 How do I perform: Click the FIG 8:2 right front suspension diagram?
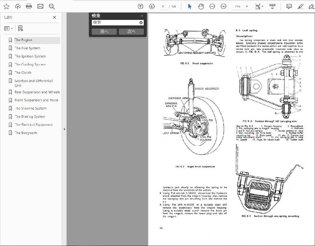[194, 117]
